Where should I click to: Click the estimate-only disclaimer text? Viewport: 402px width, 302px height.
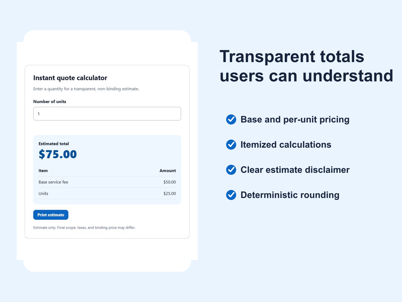tap(84, 228)
